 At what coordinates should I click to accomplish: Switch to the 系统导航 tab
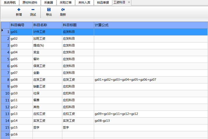point(10,3)
